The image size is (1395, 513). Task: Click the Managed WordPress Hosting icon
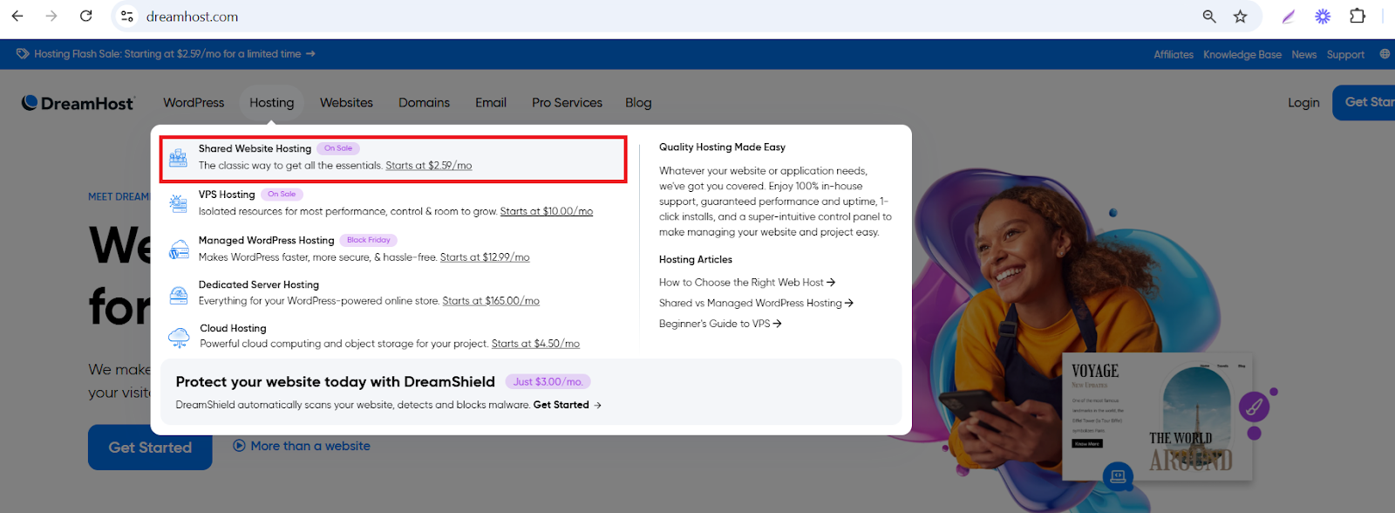[178, 250]
